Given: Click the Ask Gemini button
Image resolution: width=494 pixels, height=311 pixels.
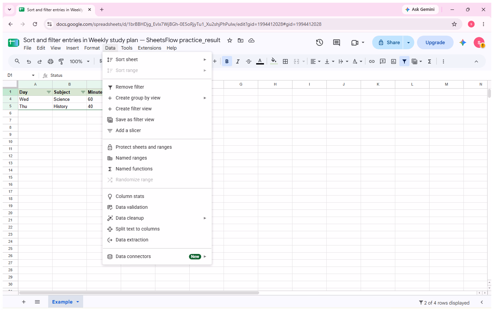Looking at the screenshot, I should tap(420, 10).
